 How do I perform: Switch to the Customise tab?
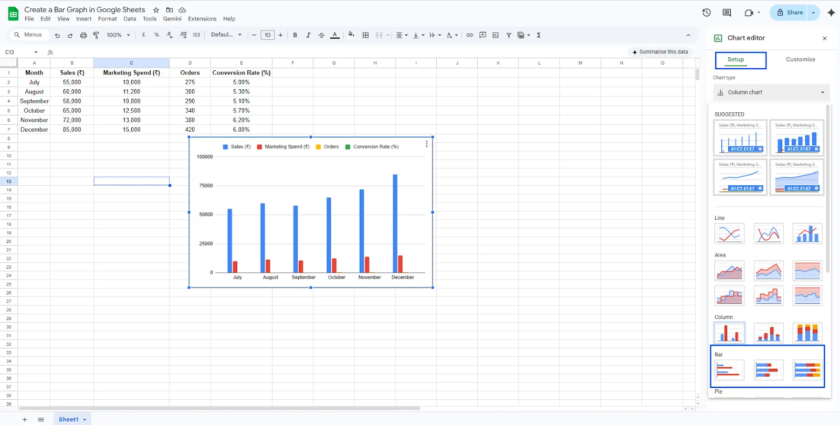click(x=800, y=59)
